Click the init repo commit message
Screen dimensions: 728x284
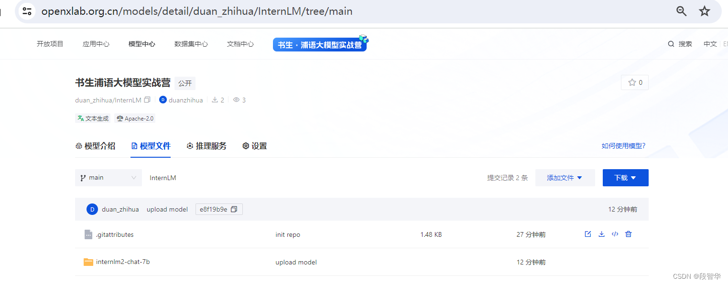[288, 234]
